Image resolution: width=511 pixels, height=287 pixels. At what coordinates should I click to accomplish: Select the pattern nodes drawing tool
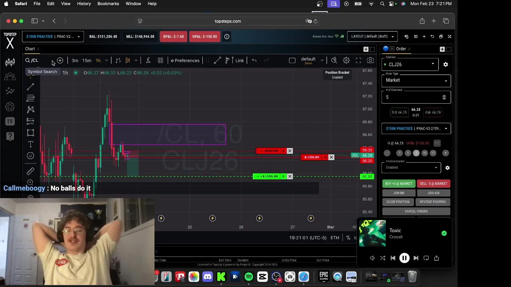(30, 109)
